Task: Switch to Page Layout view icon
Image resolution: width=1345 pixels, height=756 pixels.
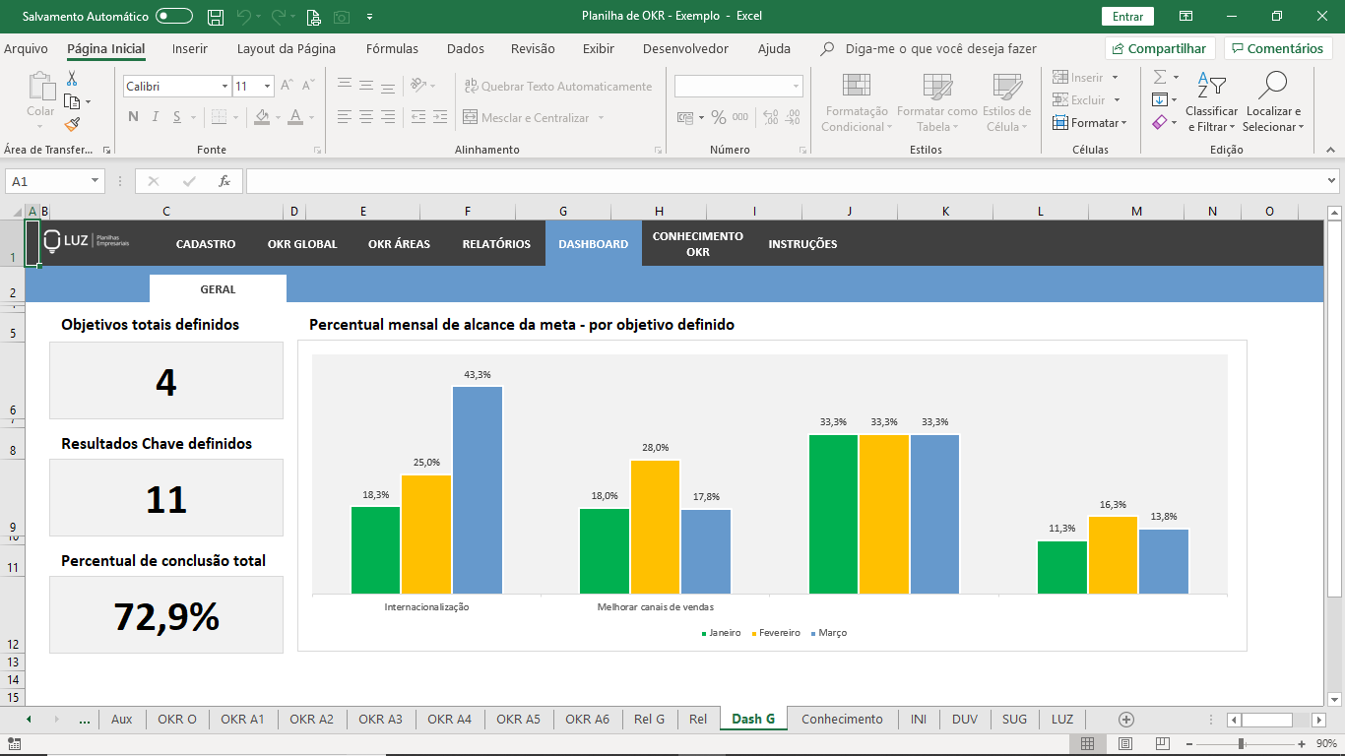Action: tap(1125, 743)
